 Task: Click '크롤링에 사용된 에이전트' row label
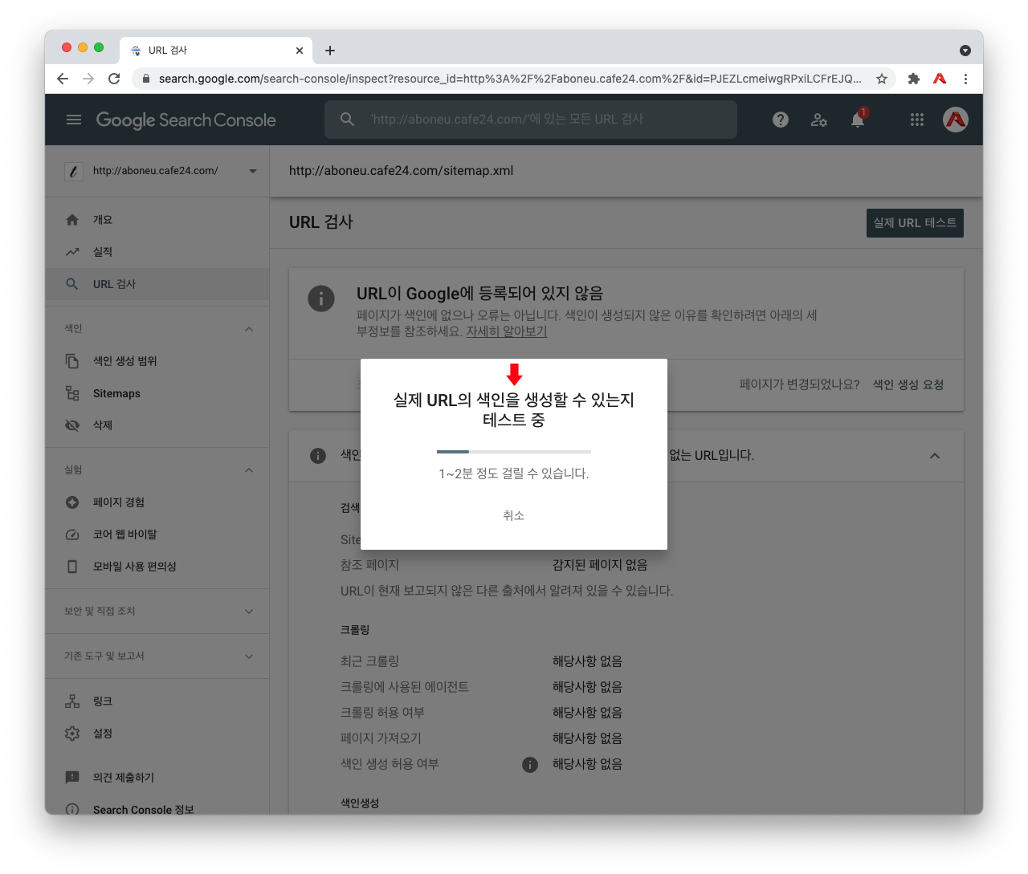point(404,687)
